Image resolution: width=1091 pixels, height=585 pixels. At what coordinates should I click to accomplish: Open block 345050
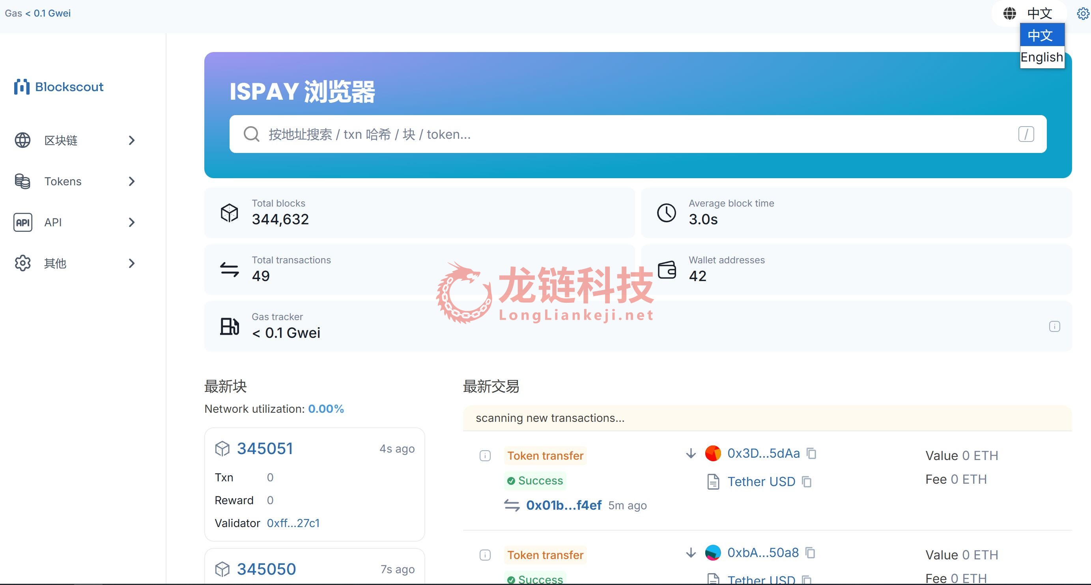[266, 569]
